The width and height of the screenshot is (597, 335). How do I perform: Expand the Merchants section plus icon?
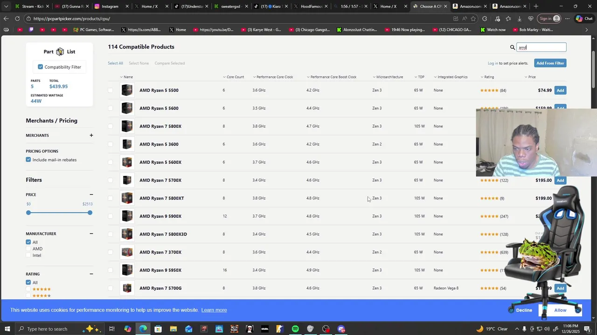(91, 135)
